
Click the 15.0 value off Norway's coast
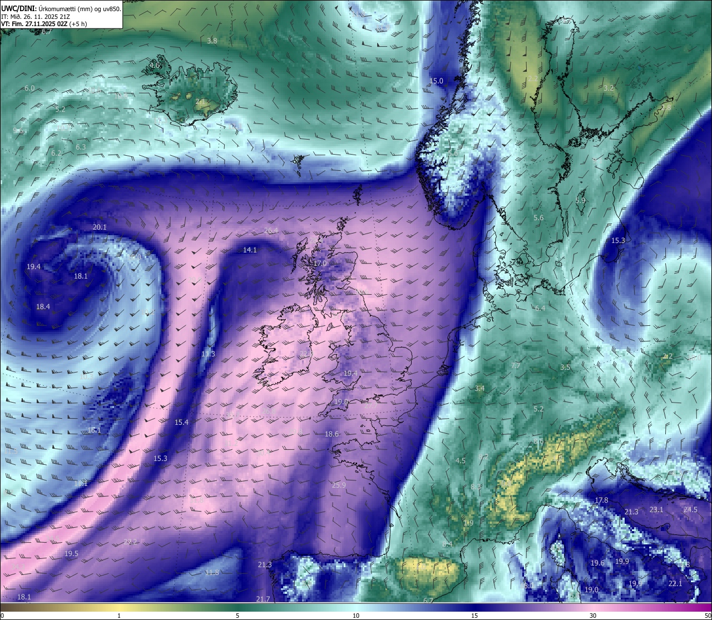pyautogui.click(x=436, y=81)
